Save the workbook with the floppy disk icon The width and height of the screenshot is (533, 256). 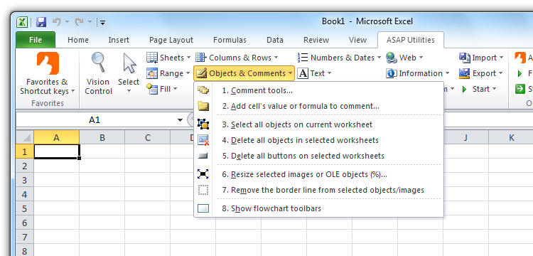(x=41, y=22)
